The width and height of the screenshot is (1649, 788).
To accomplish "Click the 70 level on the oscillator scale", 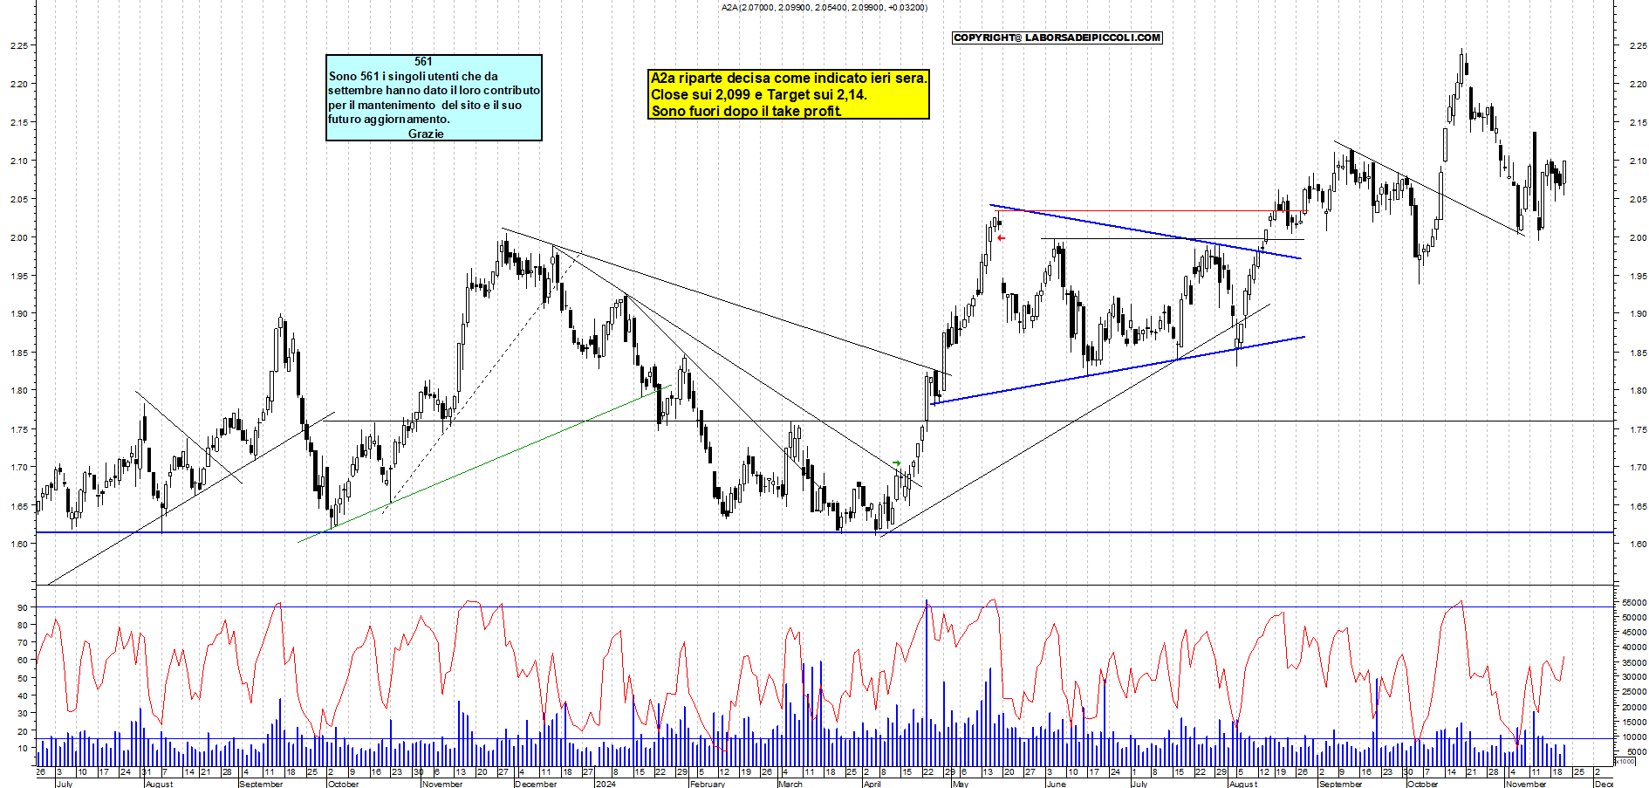I will point(22,642).
